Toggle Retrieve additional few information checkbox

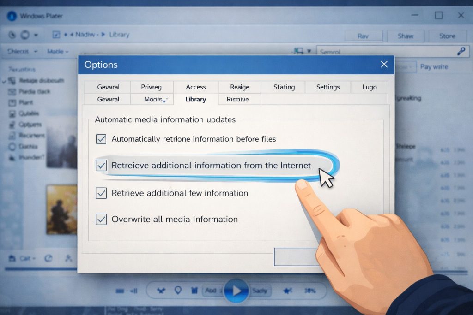(x=101, y=193)
